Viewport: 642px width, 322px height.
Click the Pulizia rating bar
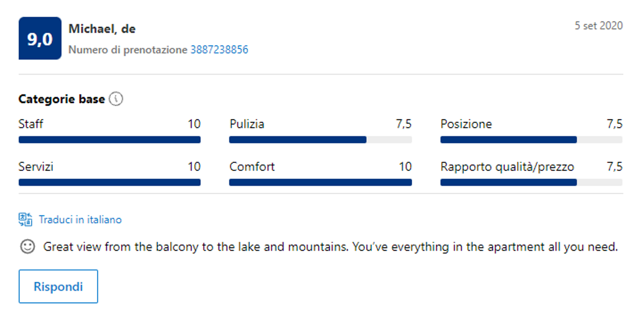click(320, 140)
